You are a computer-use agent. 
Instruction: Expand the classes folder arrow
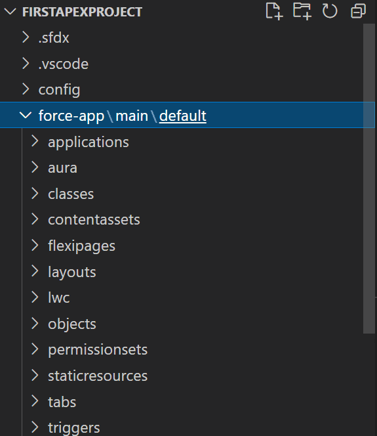pos(35,193)
